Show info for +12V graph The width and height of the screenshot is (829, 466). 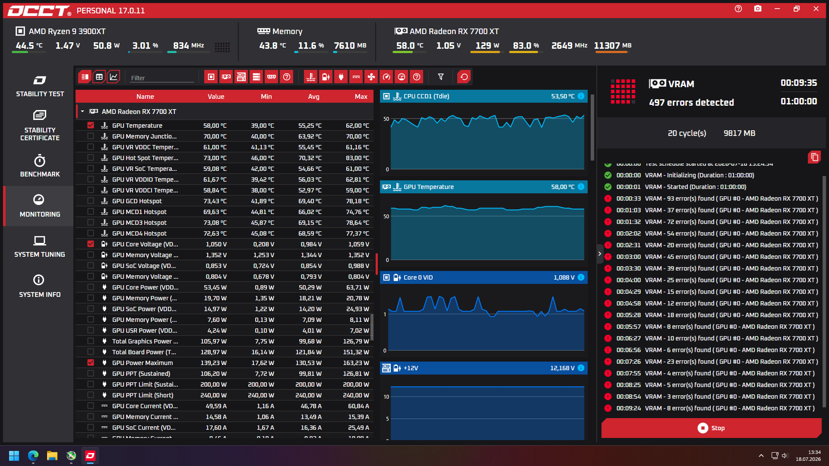click(581, 368)
